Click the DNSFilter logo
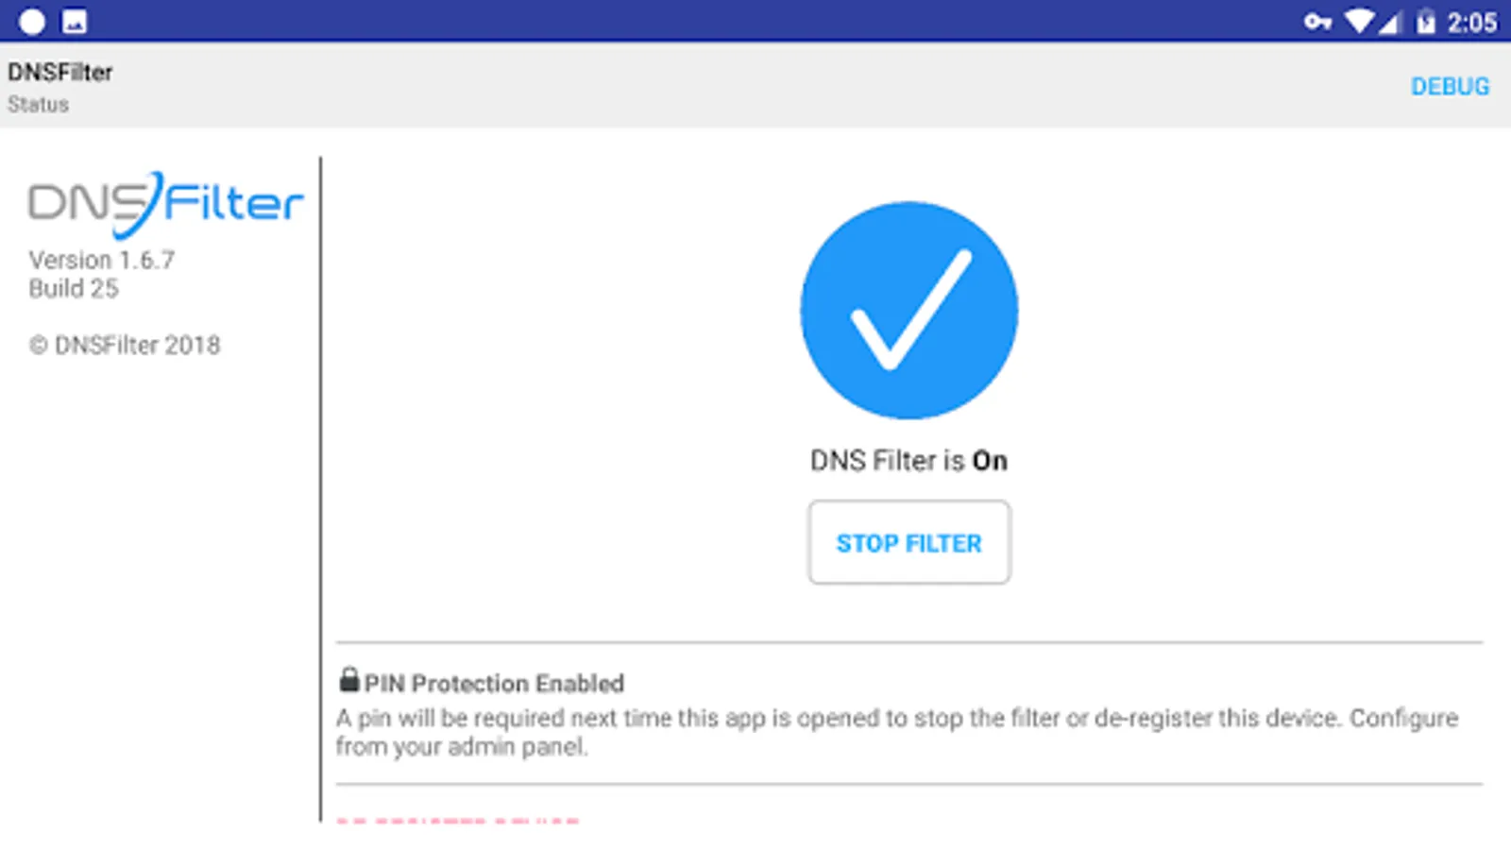Screen dimensions: 1511x850 (165, 203)
